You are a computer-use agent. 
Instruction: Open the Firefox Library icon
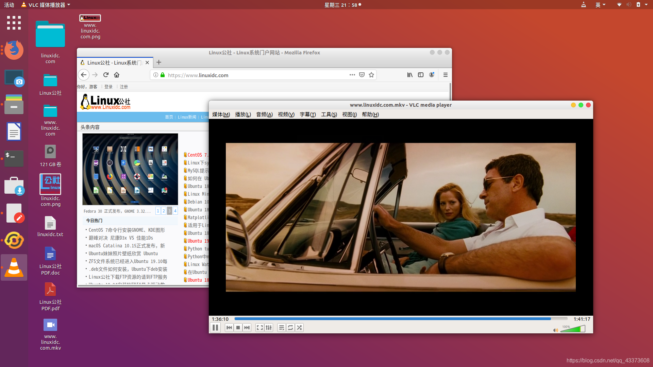(x=409, y=75)
